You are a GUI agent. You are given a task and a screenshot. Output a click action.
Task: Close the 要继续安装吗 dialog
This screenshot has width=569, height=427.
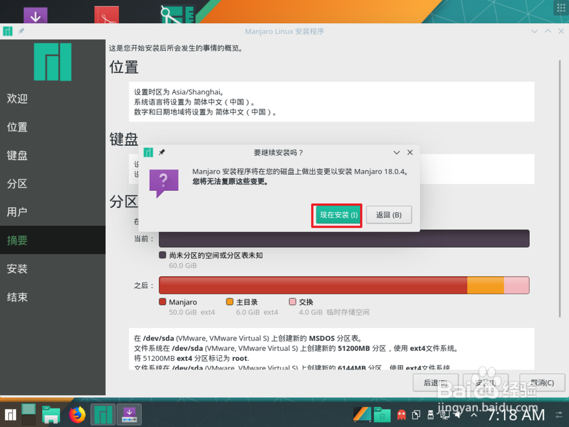coord(410,153)
